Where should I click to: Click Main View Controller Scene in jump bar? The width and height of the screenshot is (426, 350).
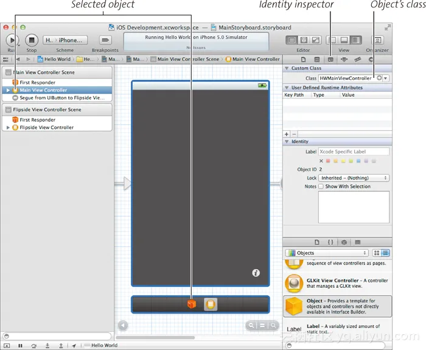(x=185, y=59)
